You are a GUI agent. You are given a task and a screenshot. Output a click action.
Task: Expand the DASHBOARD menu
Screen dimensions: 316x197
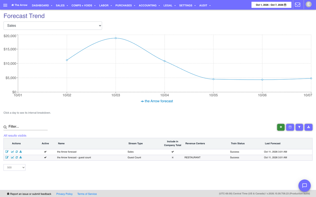coord(42,5)
